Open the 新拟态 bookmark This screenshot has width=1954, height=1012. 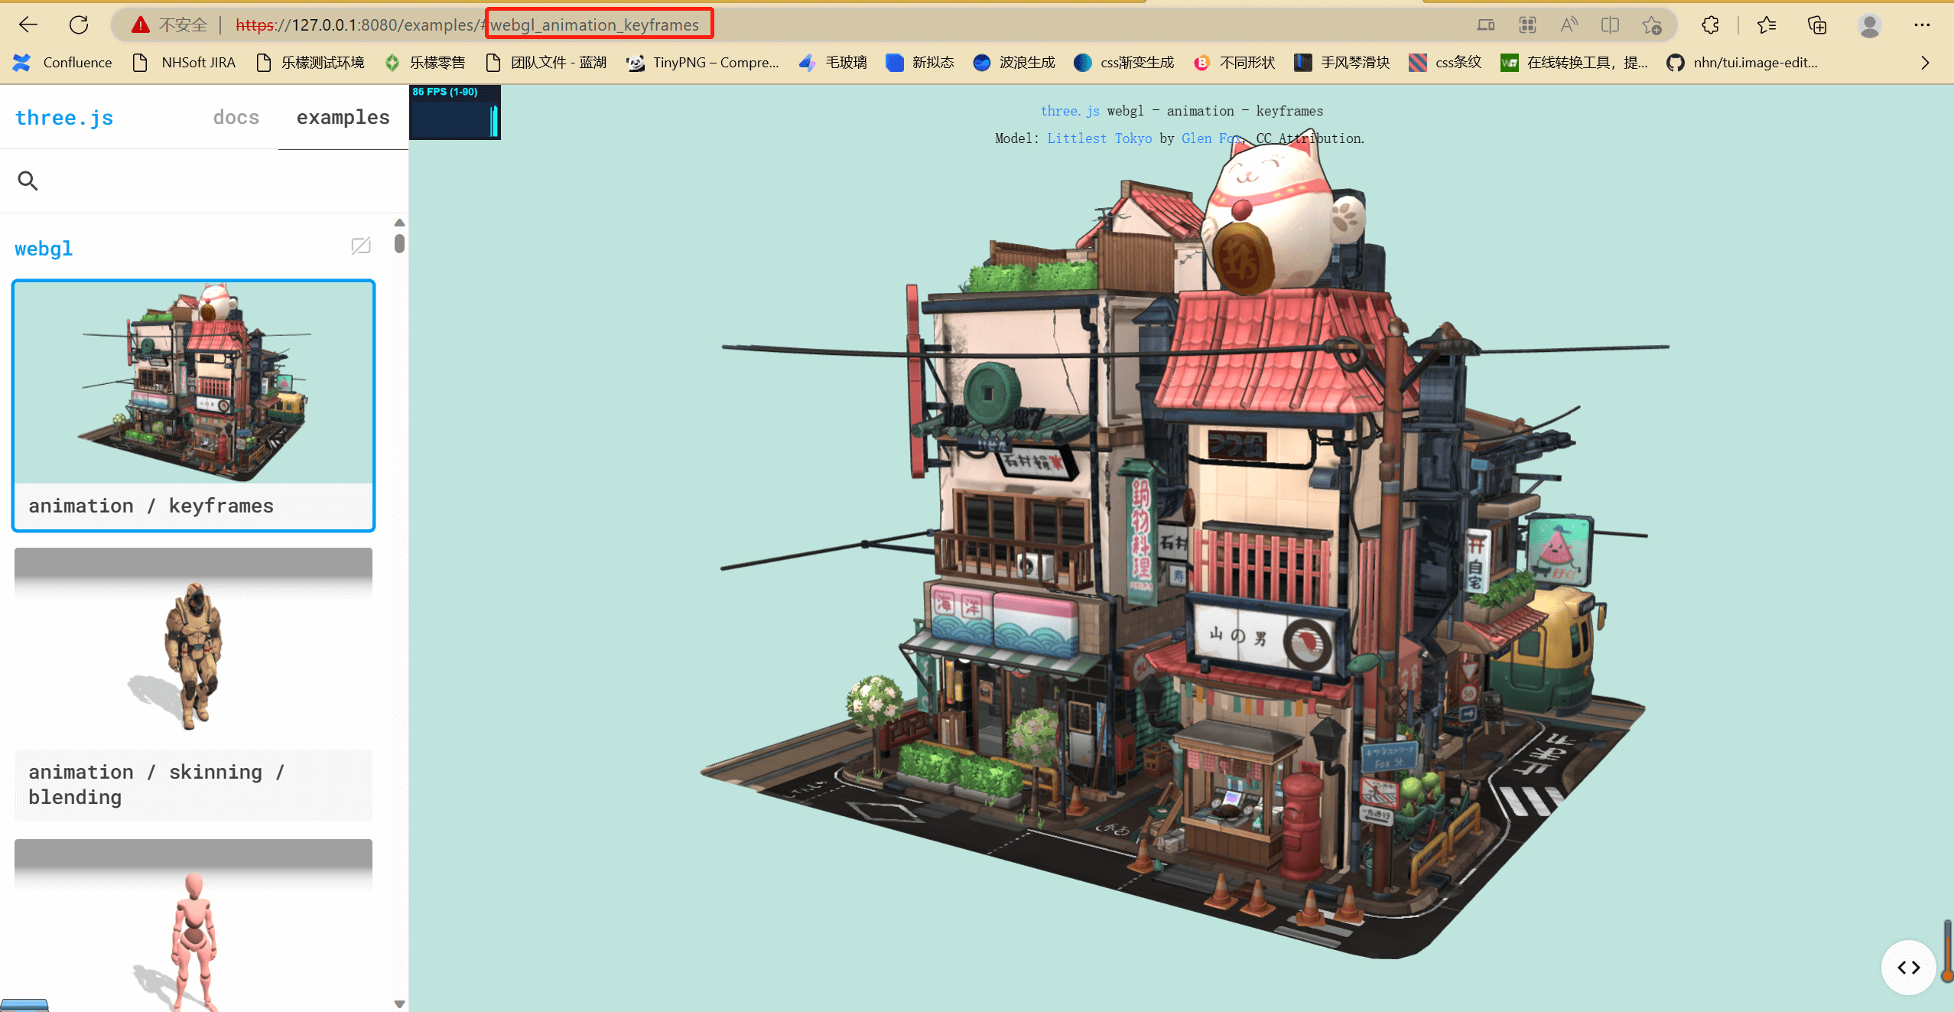click(x=920, y=63)
